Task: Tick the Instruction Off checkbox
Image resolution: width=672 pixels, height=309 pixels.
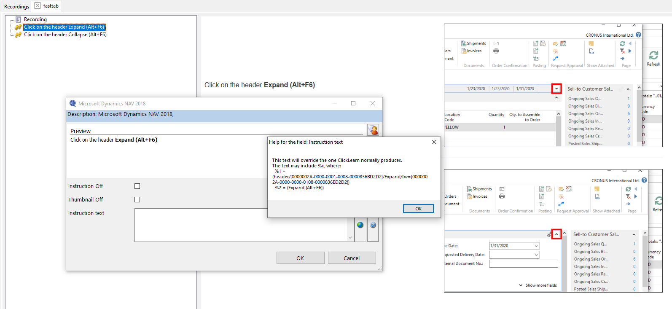Action: coord(137,186)
